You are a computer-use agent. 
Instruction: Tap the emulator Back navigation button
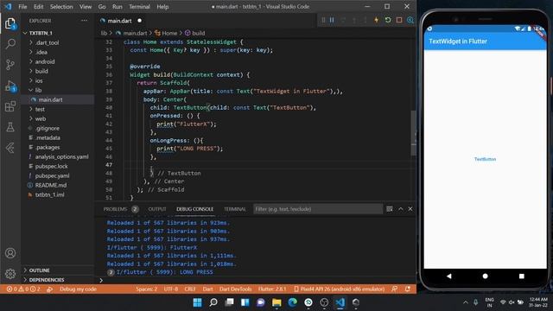[448, 276]
